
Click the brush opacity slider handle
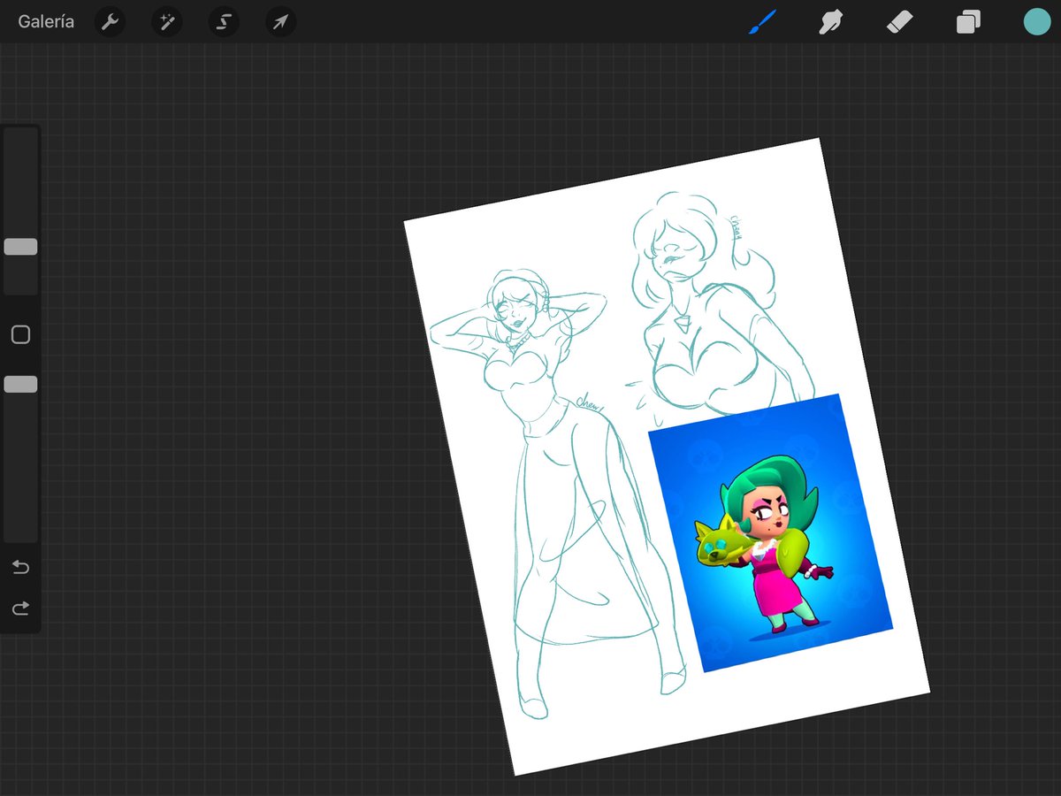20,384
